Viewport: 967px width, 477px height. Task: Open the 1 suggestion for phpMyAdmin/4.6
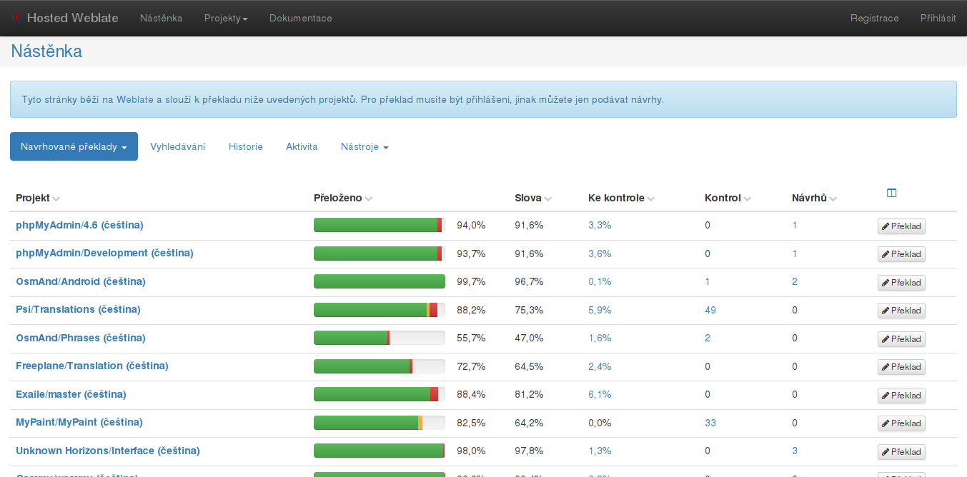(795, 225)
